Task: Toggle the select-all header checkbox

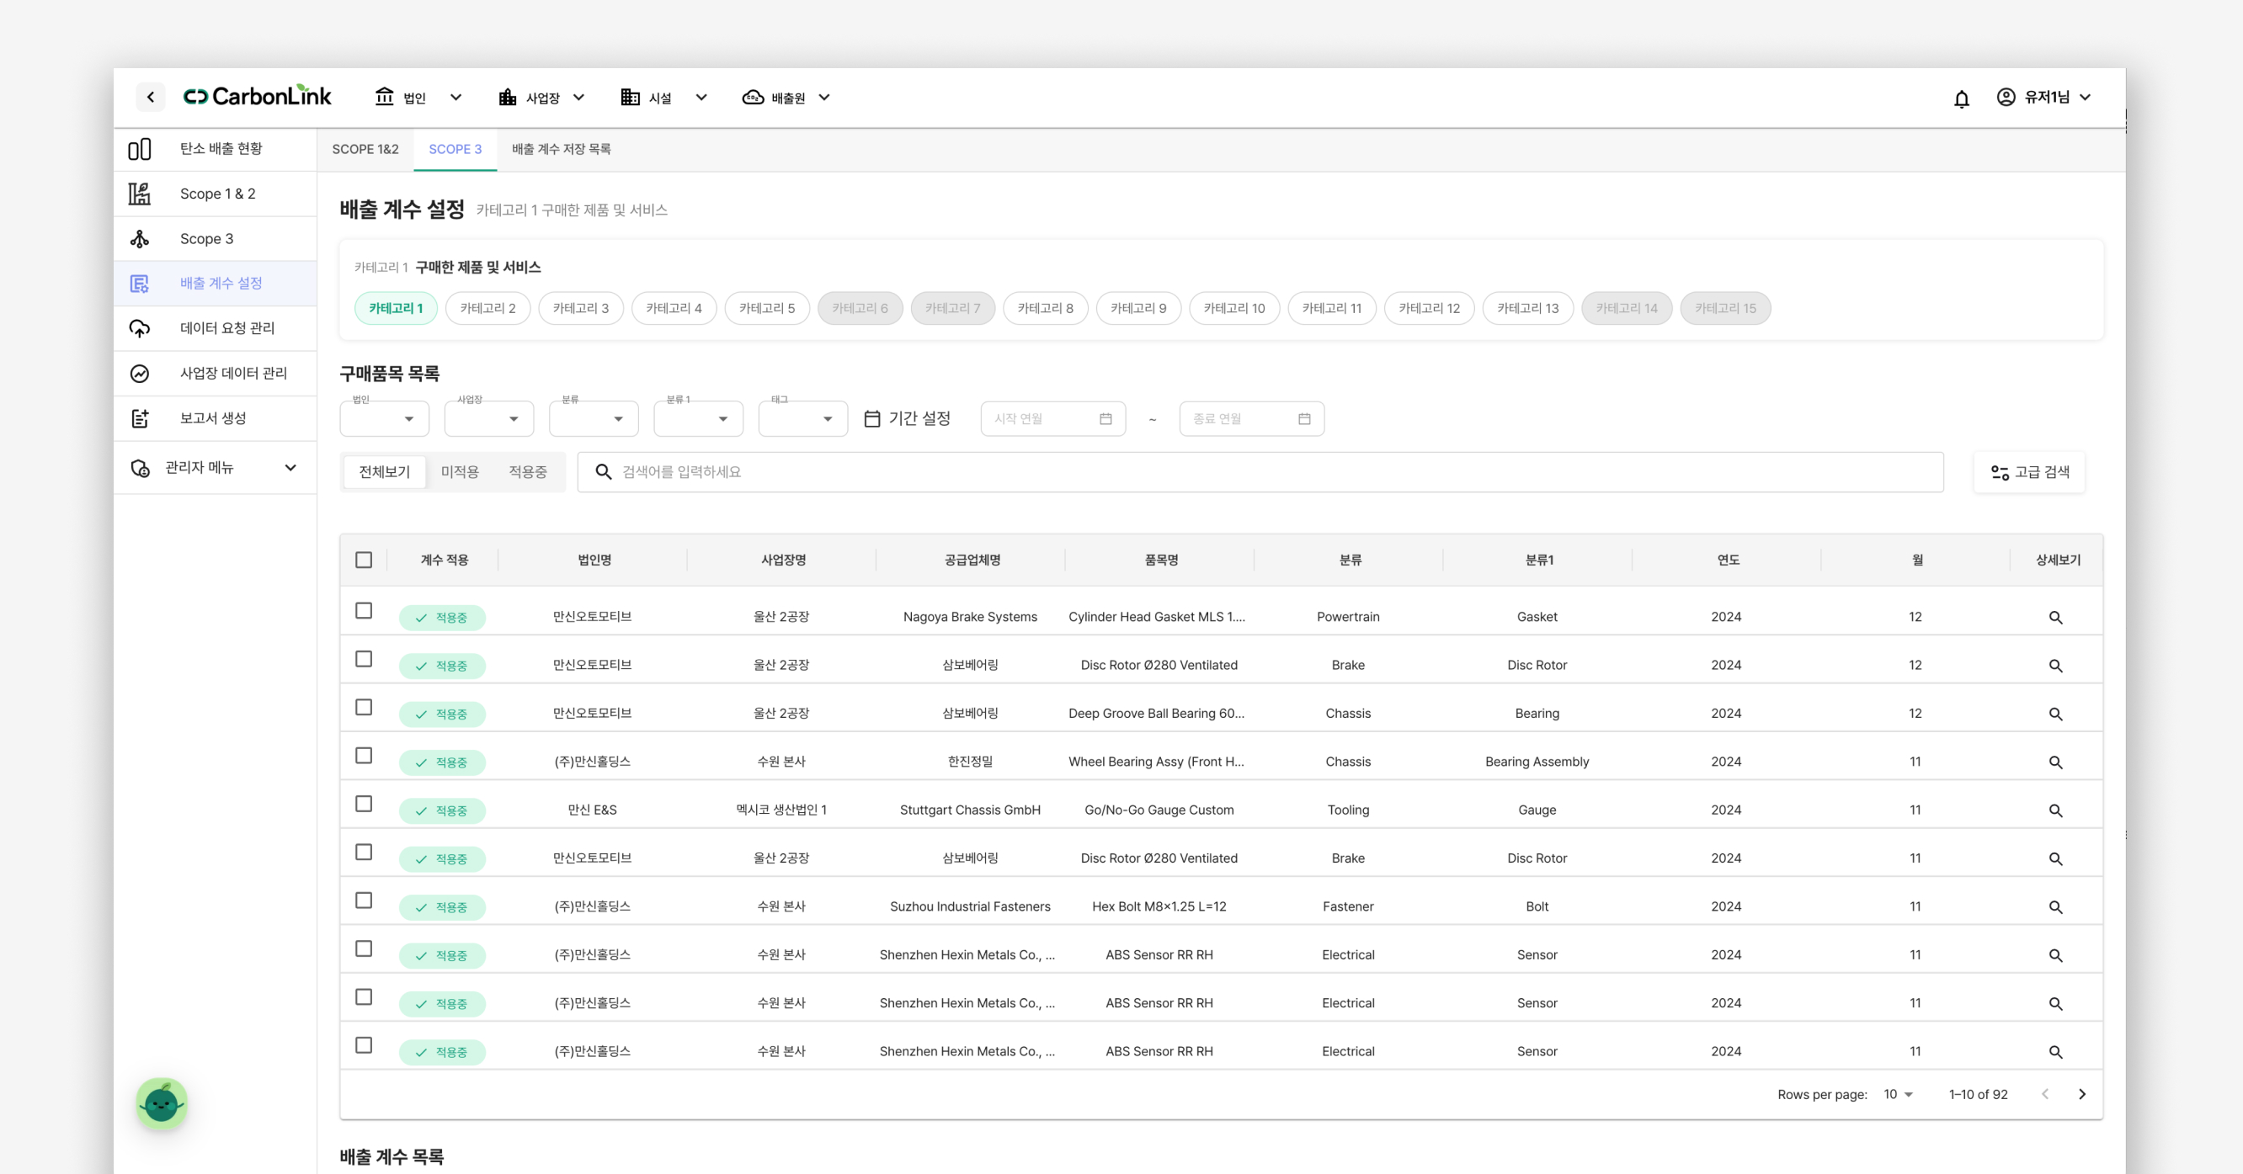Action: click(364, 560)
